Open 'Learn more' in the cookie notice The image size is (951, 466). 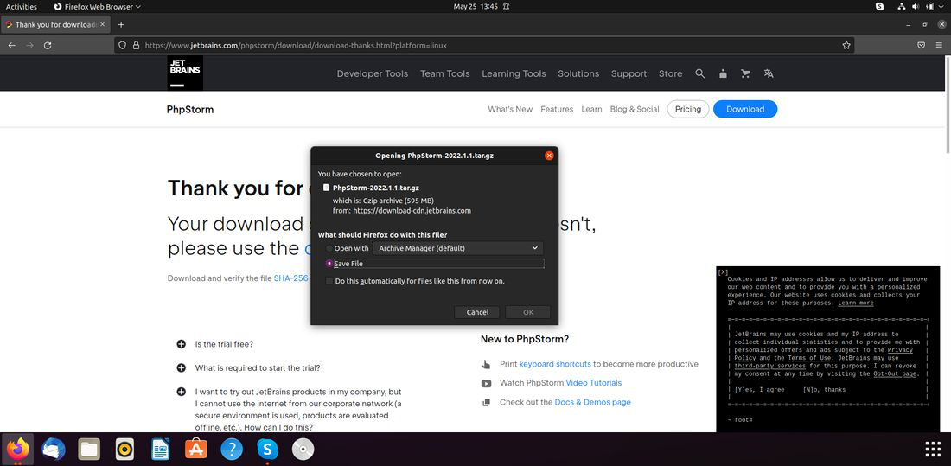(856, 303)
